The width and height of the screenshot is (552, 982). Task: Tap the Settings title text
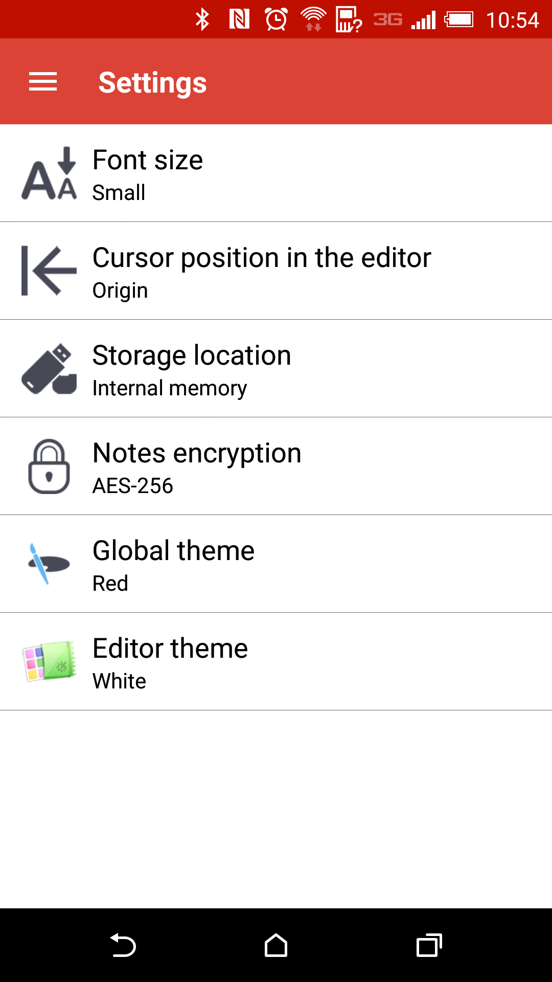click(152, 83)
